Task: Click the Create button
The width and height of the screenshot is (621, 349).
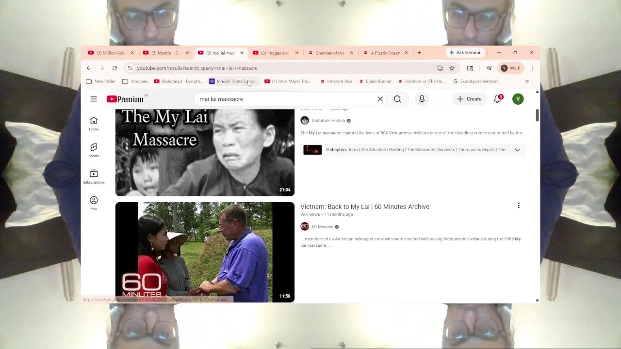Action: coord(469,99)
